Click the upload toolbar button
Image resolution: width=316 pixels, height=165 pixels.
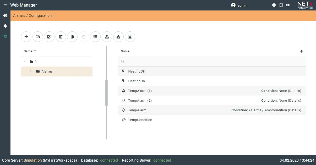[x=107, y=37]
